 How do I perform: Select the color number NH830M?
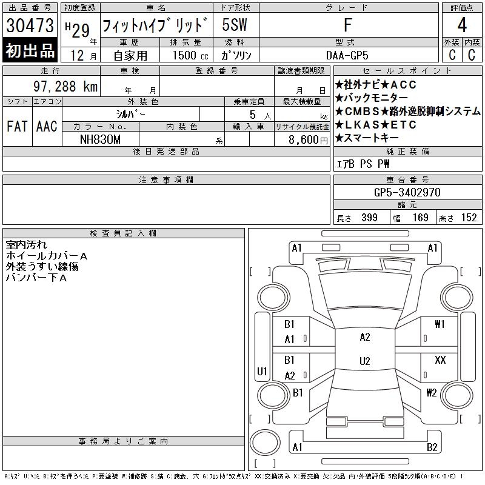pyautogui.click(x=100, y=139)
